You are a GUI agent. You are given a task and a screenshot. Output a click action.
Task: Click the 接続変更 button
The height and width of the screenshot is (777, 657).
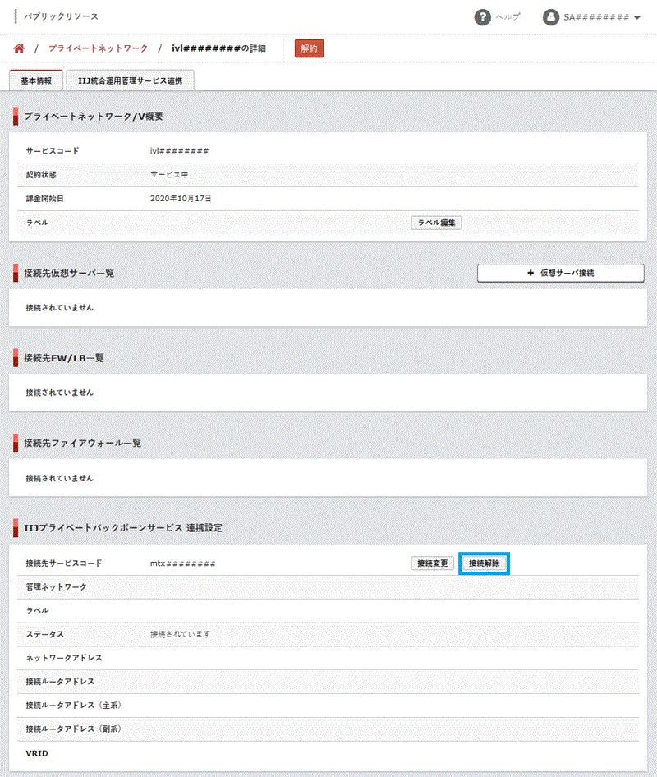pyautogui.click(x=432, y=563)
